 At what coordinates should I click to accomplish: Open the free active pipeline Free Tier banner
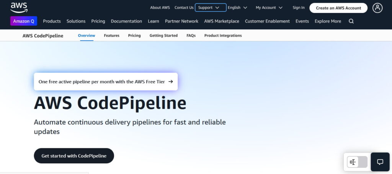click(x=106, y=81)
